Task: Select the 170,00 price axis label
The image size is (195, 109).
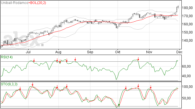Action: (187, 16)
